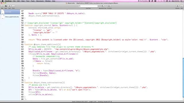Open the Tools menu
Image resolution: width=184 pixels, height=103 pixels.
pos(33,1)
